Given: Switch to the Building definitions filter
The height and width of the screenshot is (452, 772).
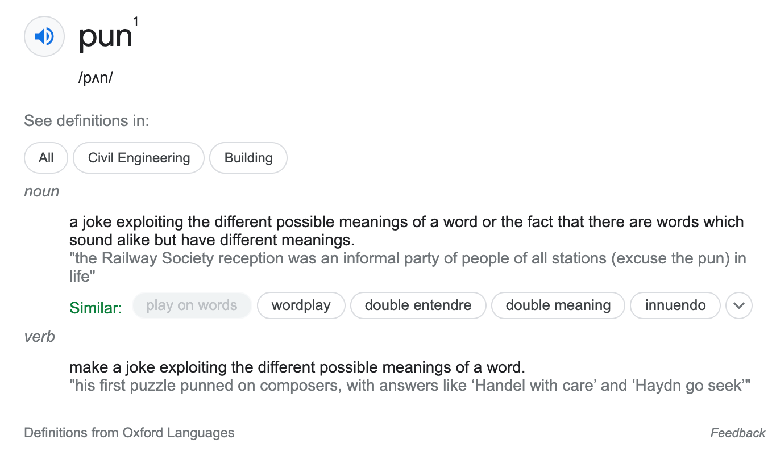Looking at the screenshot, I should point(248,158).
